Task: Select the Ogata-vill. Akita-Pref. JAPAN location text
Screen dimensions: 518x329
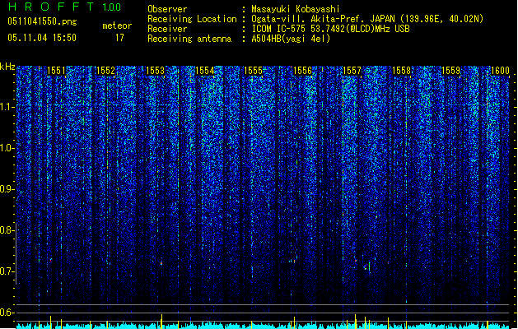Action: tap(367, 19)
